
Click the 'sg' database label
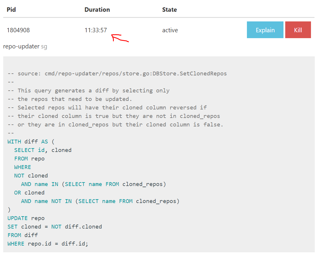[x=44, y=47]
